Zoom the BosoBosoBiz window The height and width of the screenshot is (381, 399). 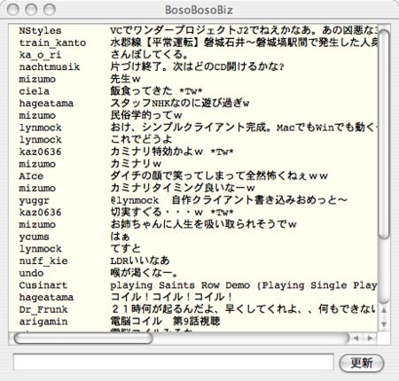(50, 10)
